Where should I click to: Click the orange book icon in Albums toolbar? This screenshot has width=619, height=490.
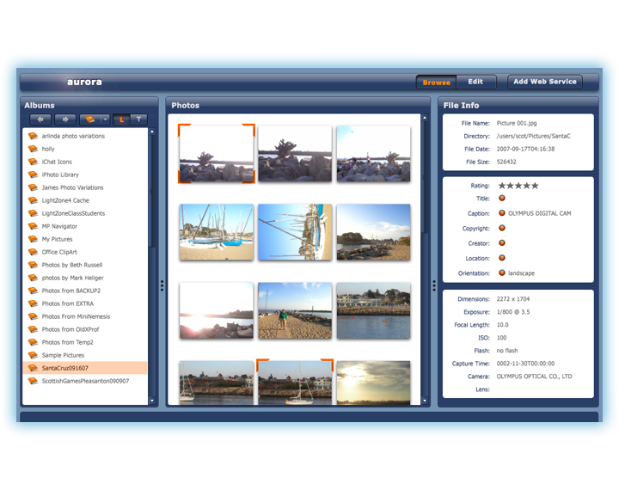(x=89, y=119)
